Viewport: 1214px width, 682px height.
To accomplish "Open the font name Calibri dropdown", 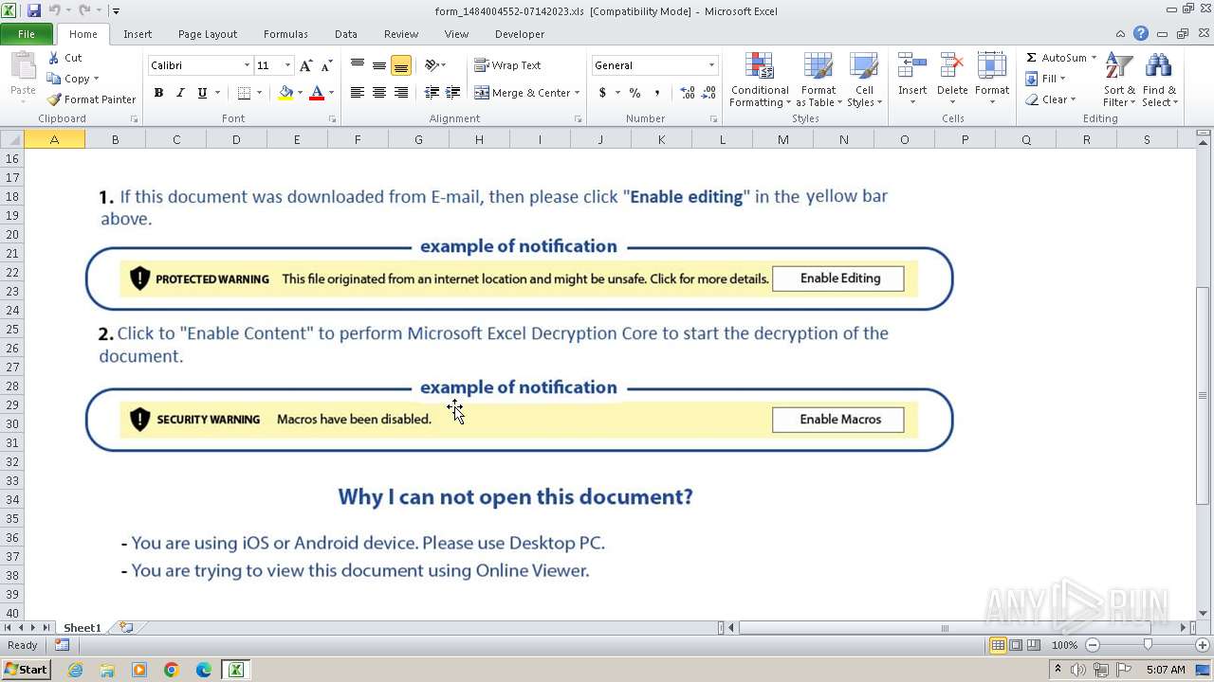I will pos(247,65).
